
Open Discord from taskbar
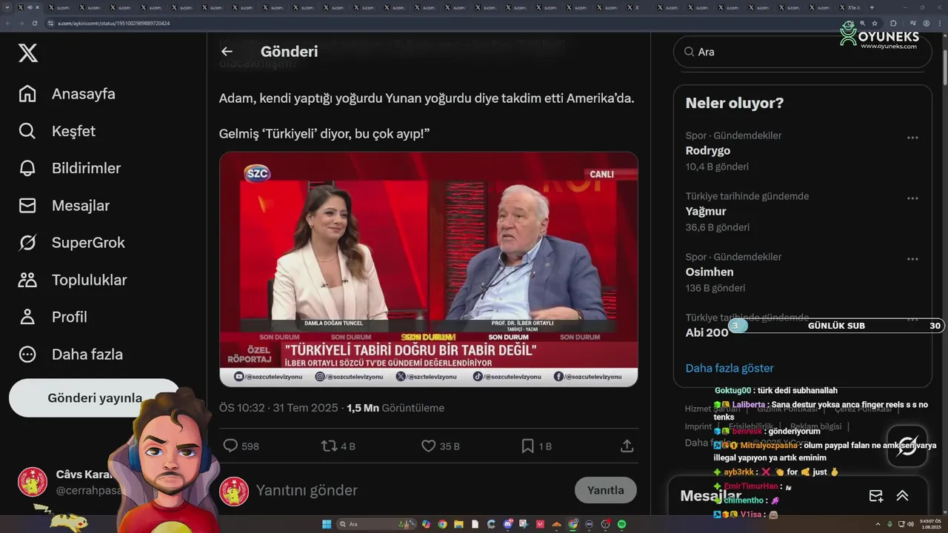(x=508, y=524)
